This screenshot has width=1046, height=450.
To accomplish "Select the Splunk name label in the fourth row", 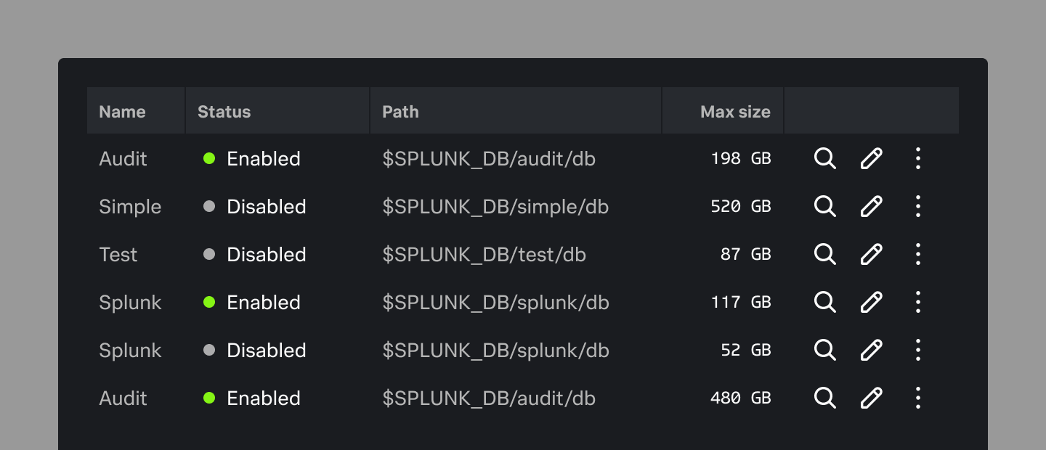I will click(130, 302).
